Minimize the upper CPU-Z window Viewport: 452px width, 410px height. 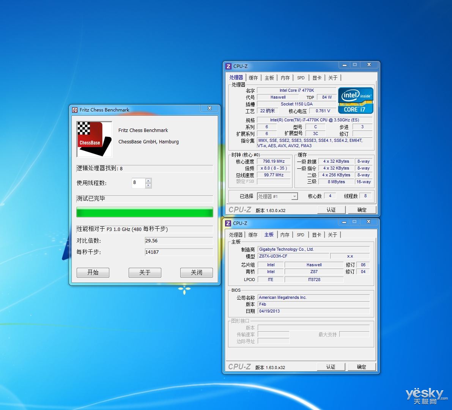[344, 65]
